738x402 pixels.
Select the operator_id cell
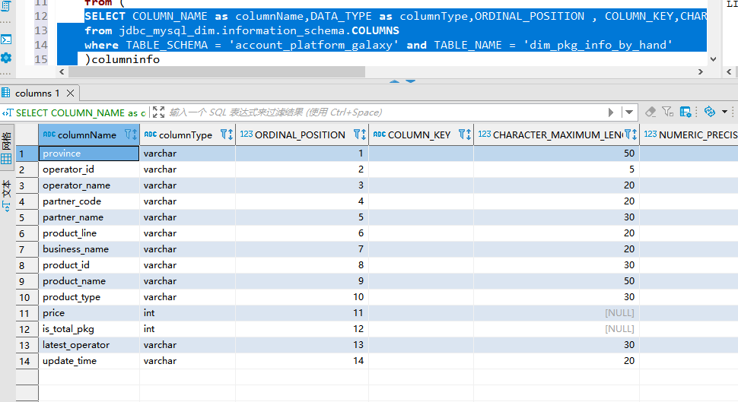tap(89, 169)
